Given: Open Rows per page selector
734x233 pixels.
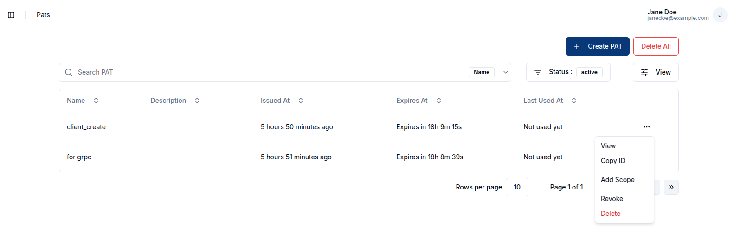Looking at the screenshot, I should [x=517, y=187].
